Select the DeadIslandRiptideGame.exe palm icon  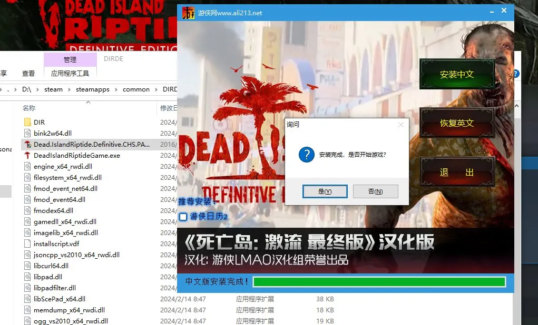pyautogui.click(x=27, y=156)
